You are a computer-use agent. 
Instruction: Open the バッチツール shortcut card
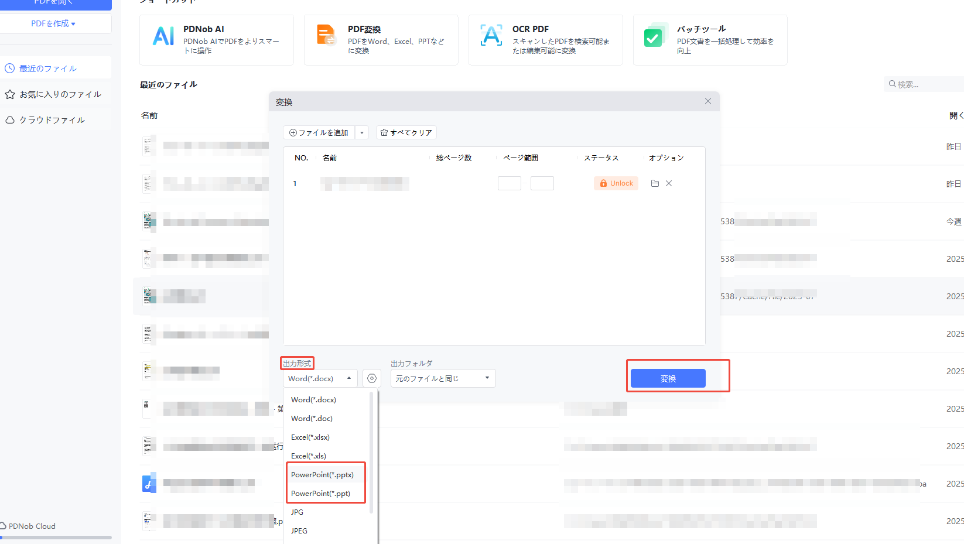pos(710,40)
